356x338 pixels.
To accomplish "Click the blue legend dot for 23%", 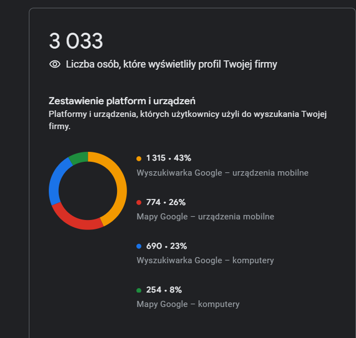I will click(x=139, y=246).
